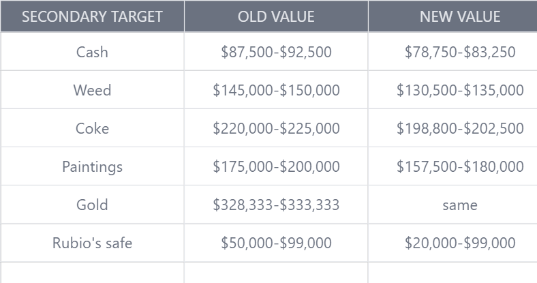This screenshot has height=283, width=537.
Task: Click Paintings new value $157,500-$180,000
Action: pyautogui.click(x=460, y=166)
